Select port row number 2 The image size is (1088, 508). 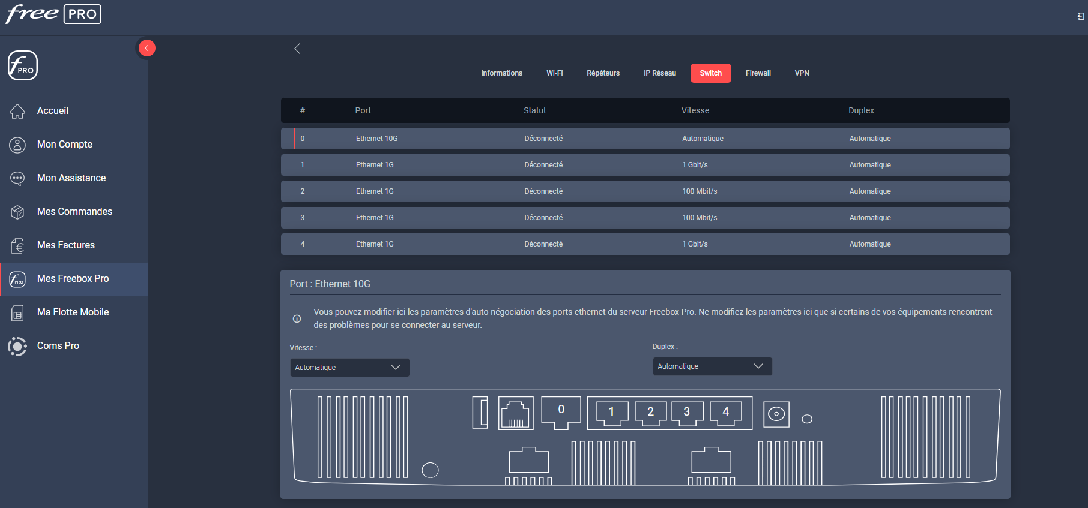tap(645, 191)
